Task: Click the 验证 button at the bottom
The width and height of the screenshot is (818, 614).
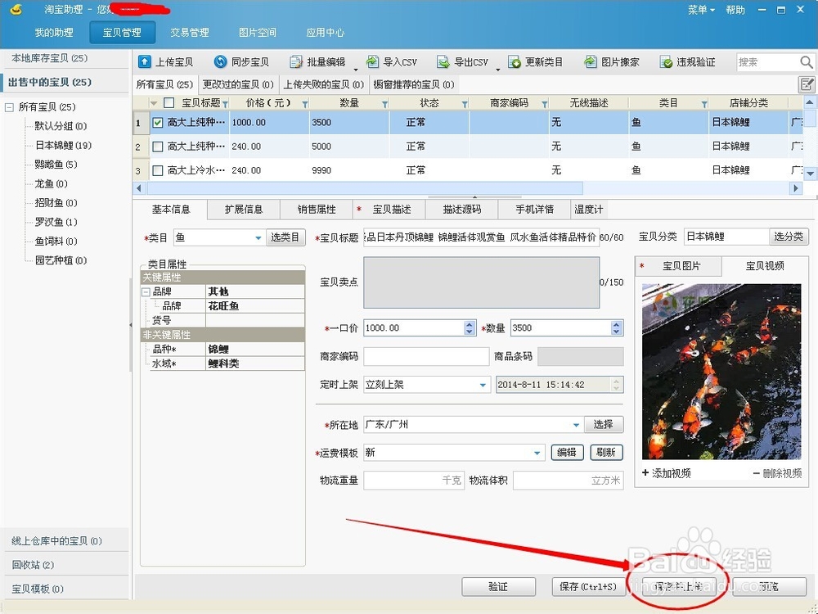Action: (498, 587)
